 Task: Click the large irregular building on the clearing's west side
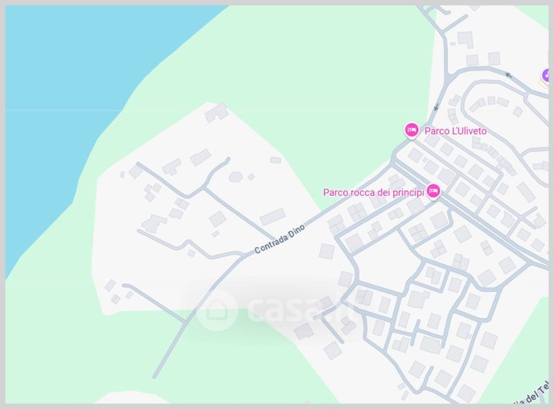coord(154,224)
